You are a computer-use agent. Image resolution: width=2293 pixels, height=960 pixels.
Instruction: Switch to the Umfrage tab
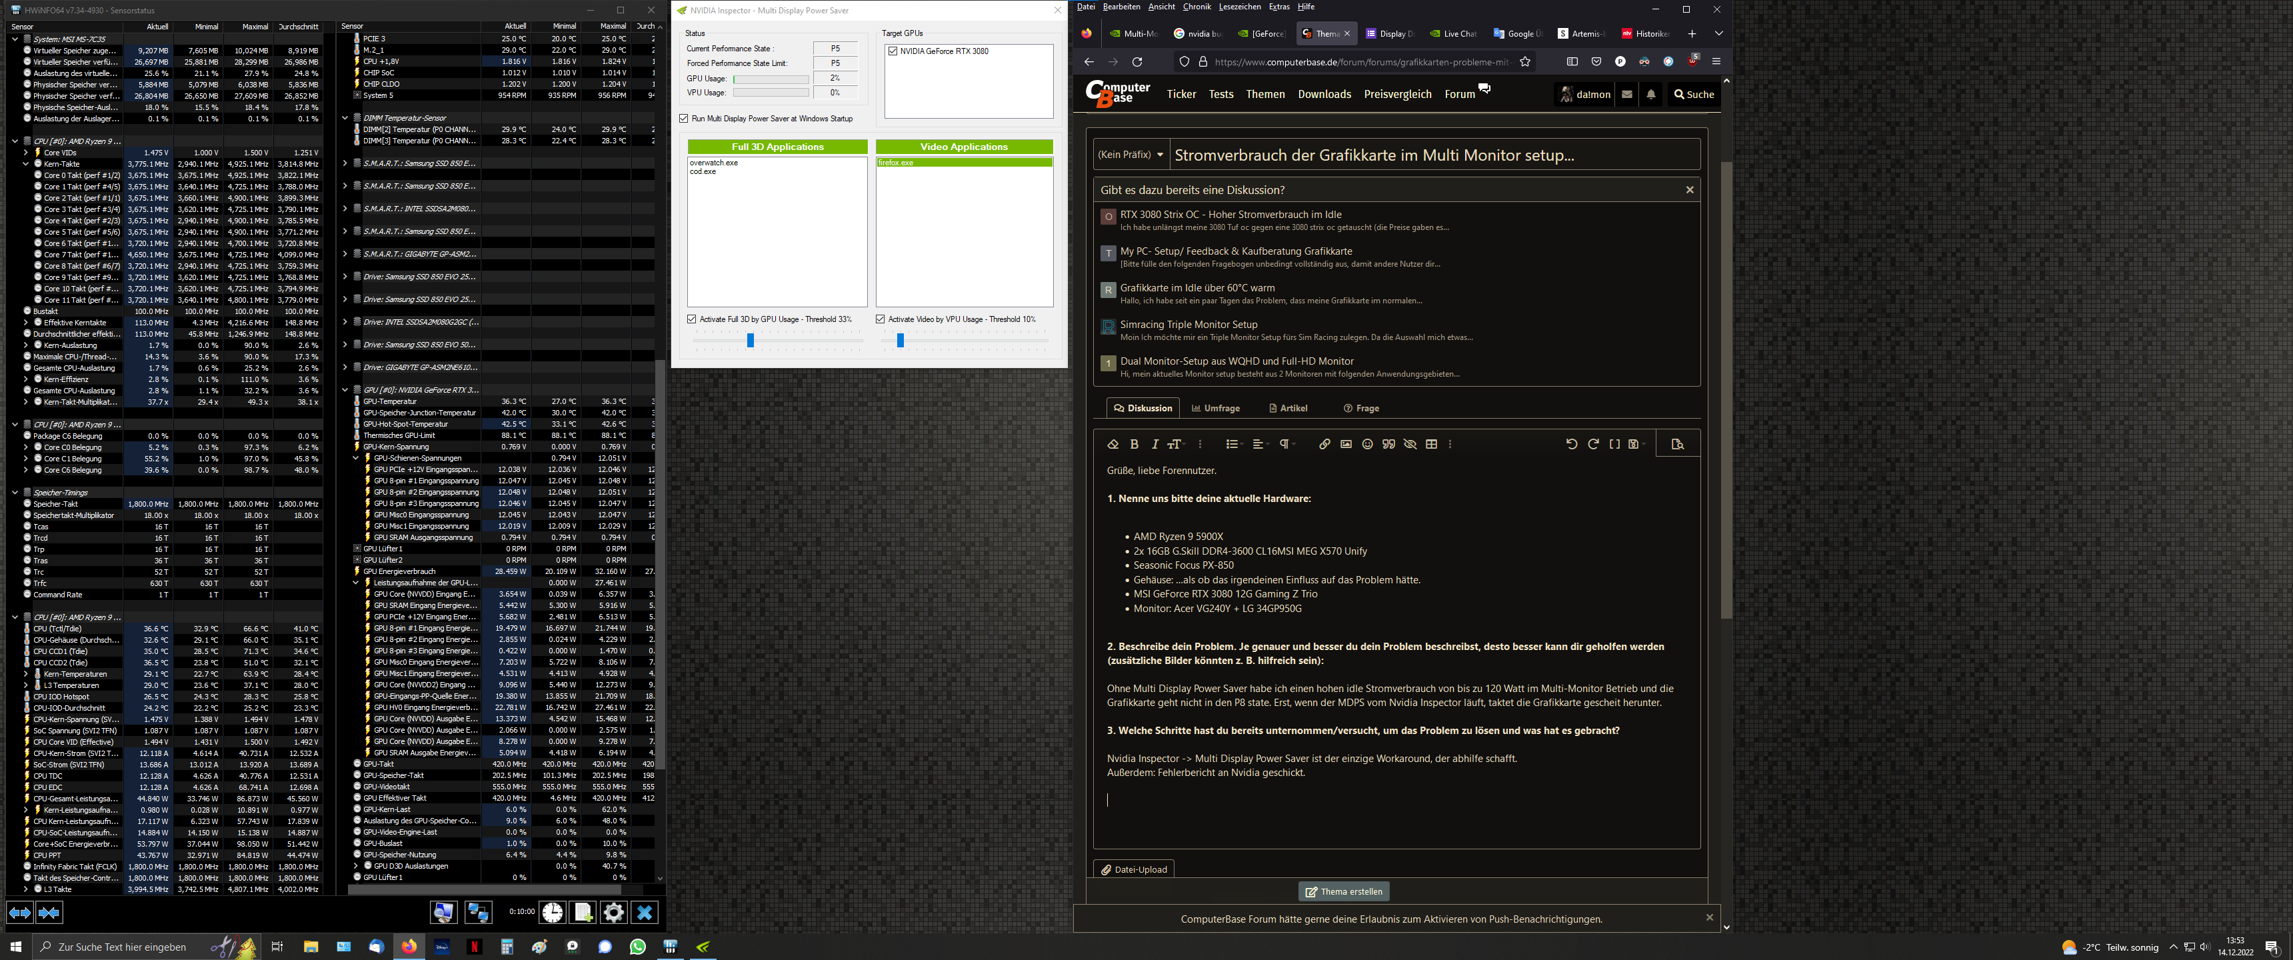point(1216,408)
